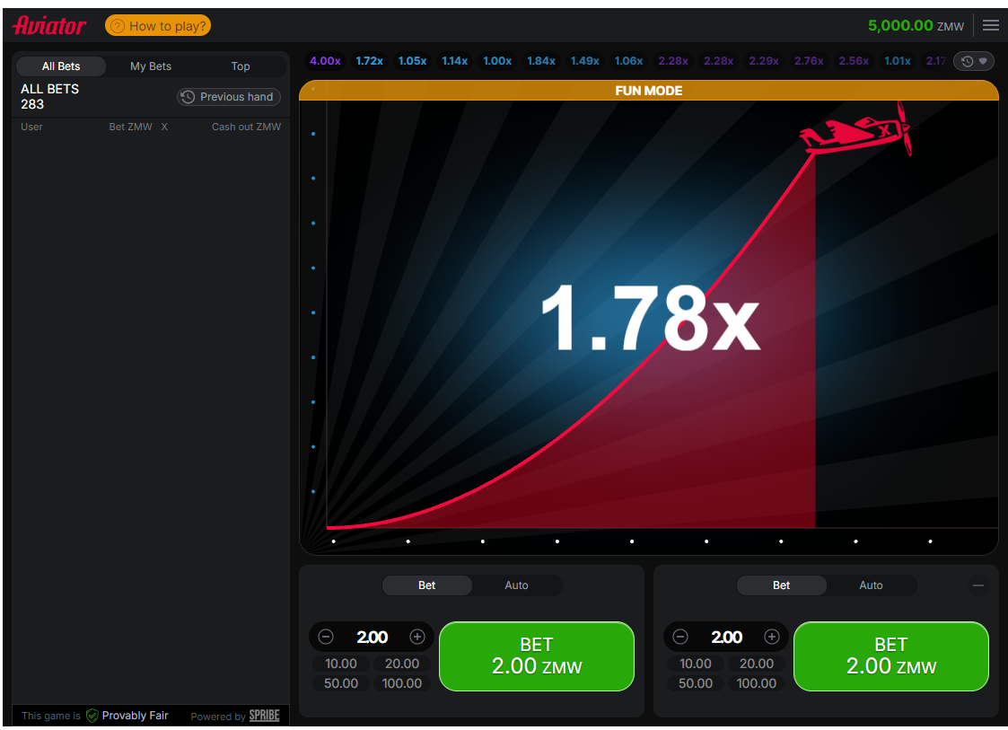
Task: Expand the round history dropdown
Action: 974,61
